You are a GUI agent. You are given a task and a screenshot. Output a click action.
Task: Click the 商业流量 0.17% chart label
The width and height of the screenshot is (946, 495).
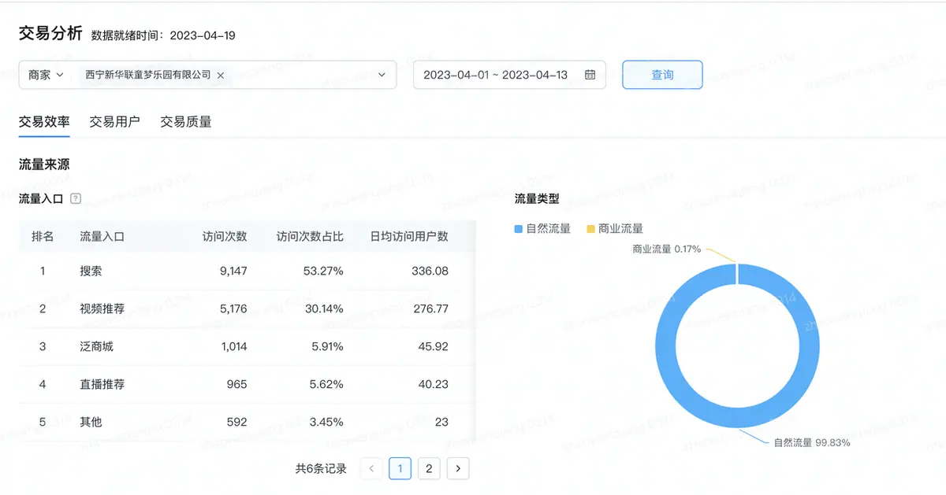tap(666, 249)
